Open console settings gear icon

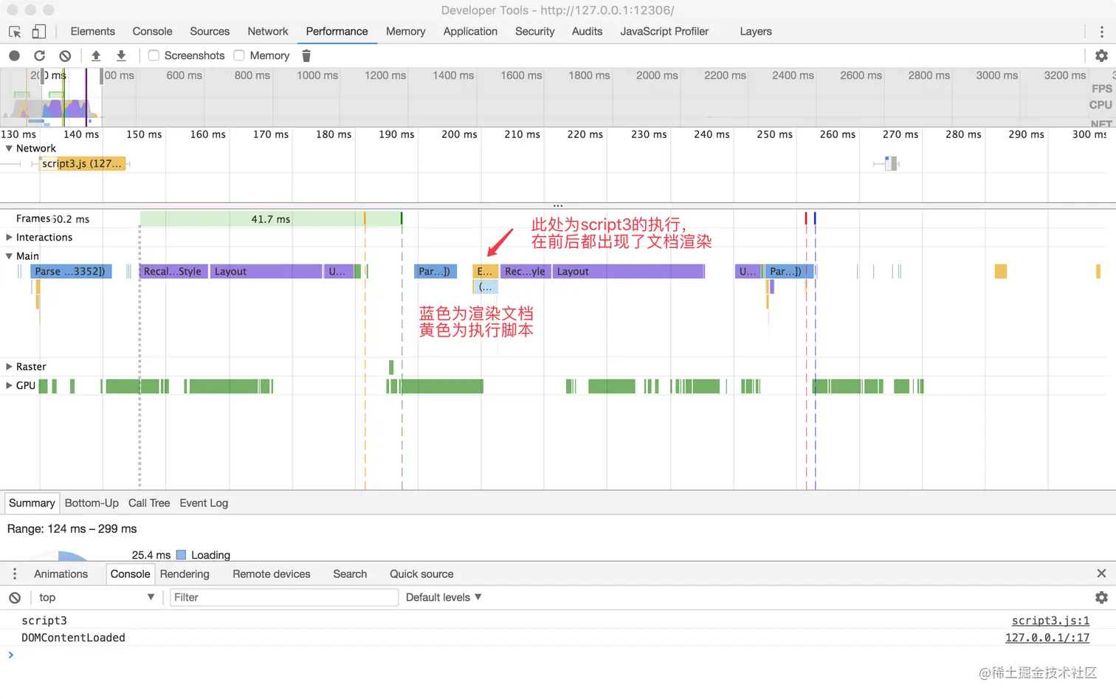tap(1101, 597)
